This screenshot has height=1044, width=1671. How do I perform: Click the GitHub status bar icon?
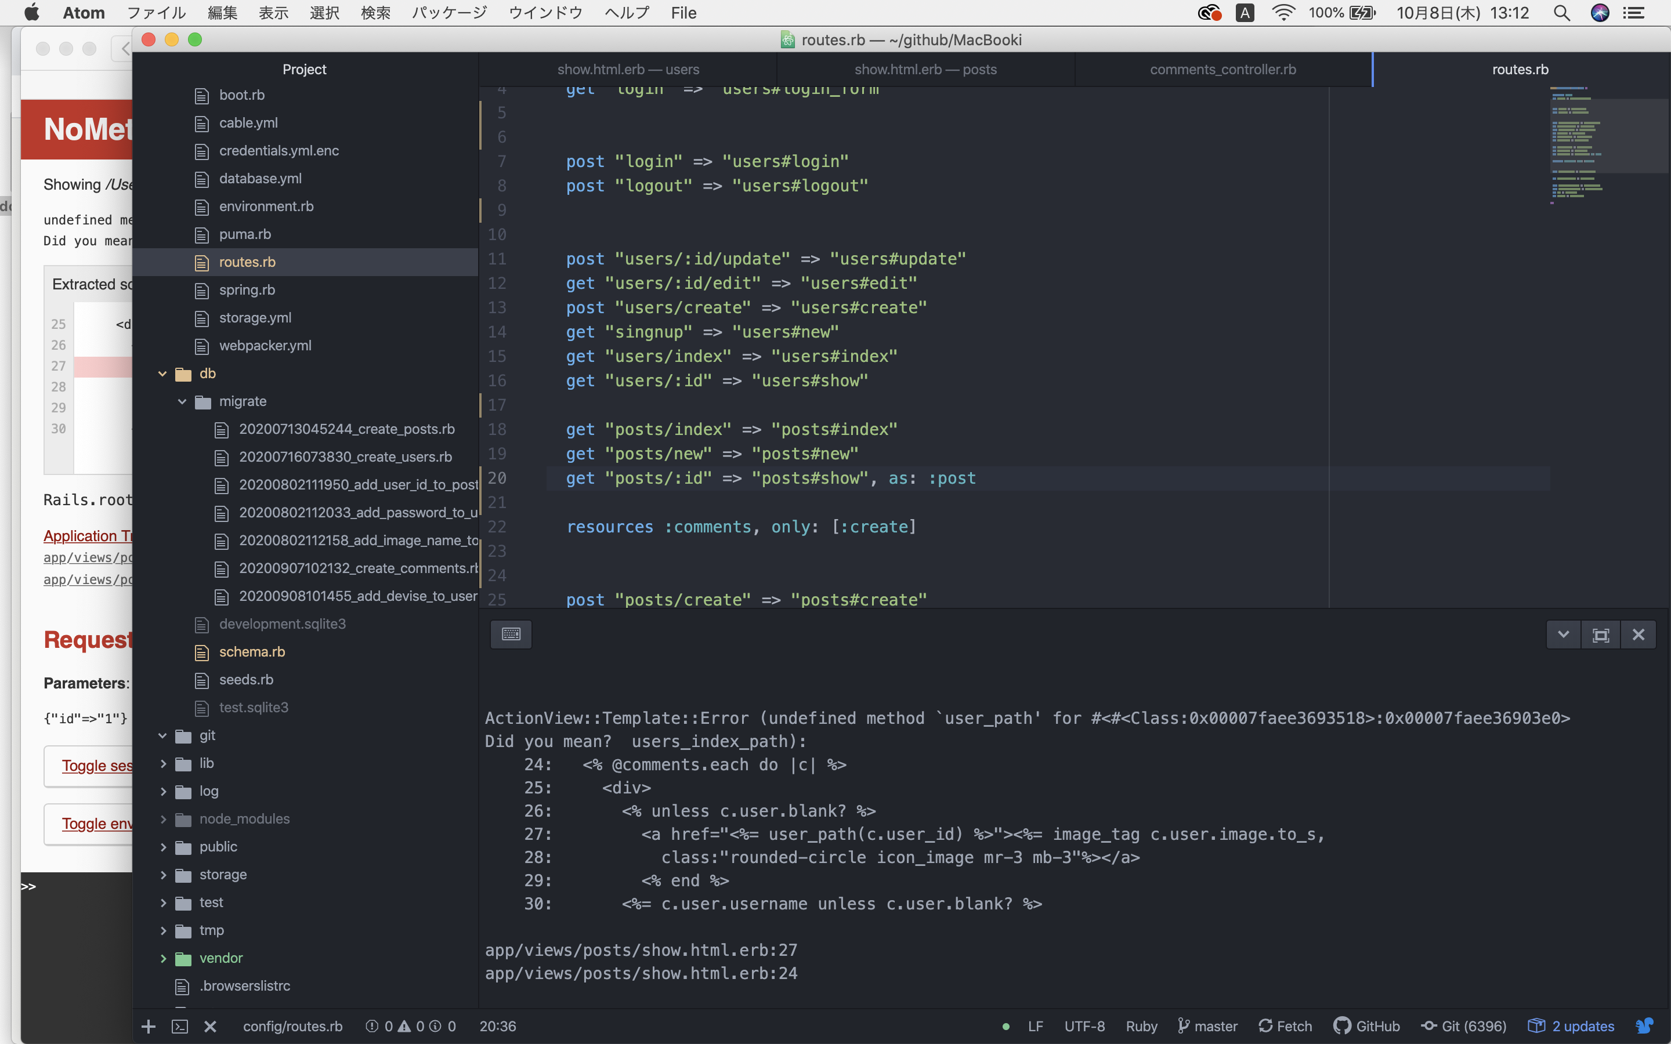(1366, 1026)
